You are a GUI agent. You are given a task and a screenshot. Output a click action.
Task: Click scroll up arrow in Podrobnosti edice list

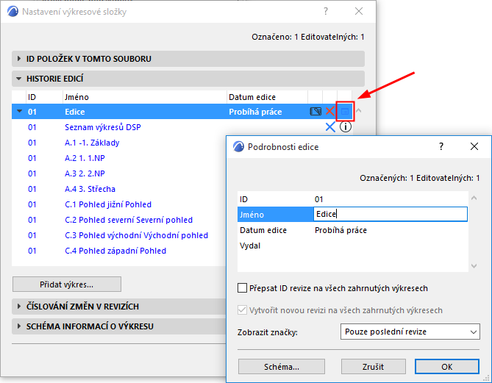tap(474, 198)
